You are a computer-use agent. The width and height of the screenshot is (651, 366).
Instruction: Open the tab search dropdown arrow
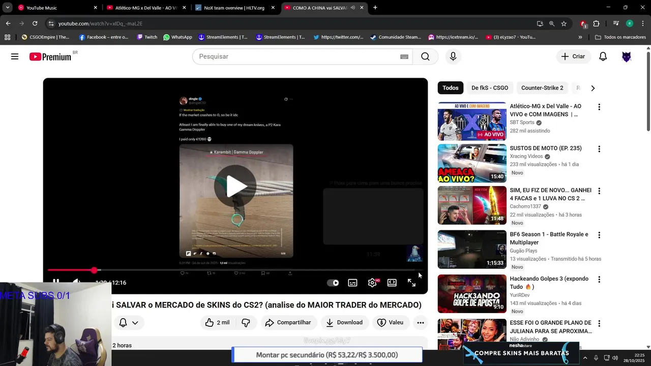pos(8,8)
